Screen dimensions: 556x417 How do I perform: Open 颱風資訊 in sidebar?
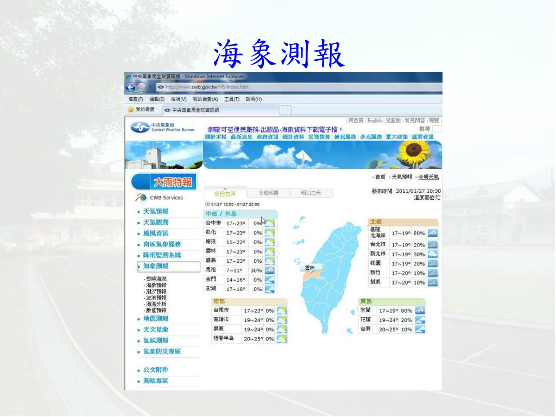(x=156, y=233)
